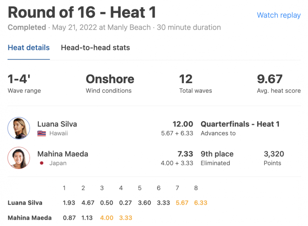Click Mahina Maeda's 7.33 heat total
Image resolution: width=308 pixels, height=226 pixels.
[185, 154]
